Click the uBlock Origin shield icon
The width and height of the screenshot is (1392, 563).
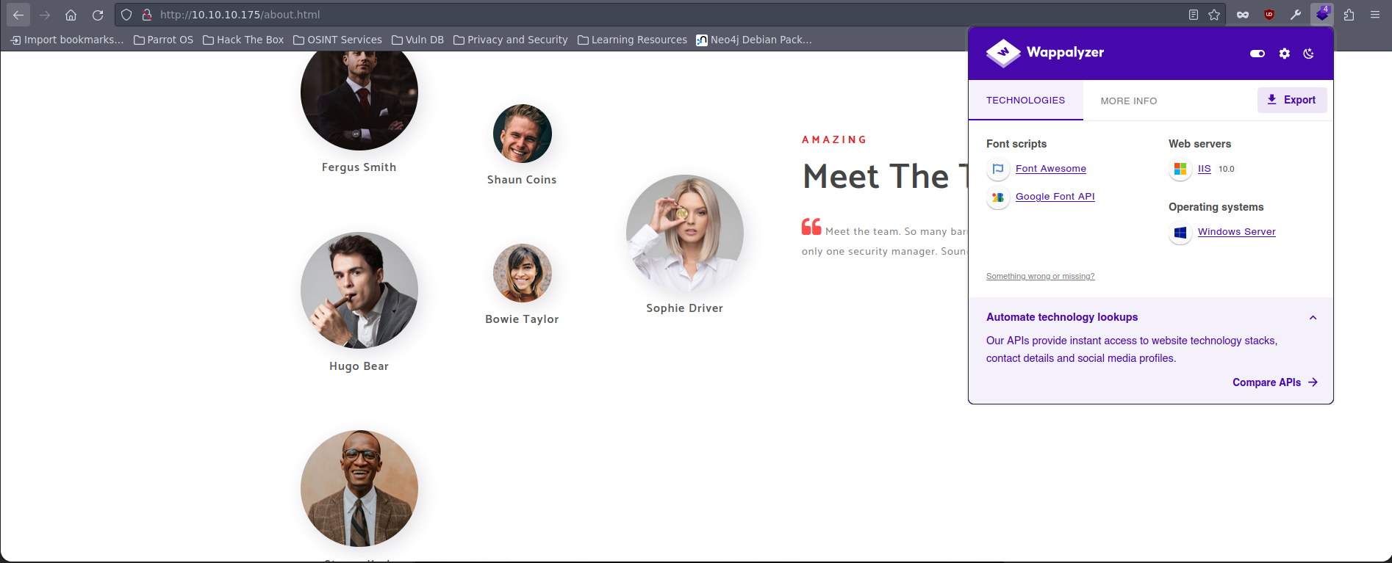[x=1269, y=15]
